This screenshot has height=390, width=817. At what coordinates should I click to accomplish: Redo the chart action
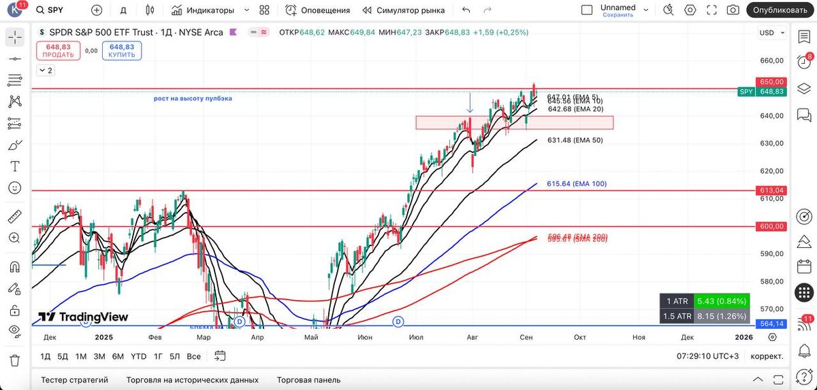[487, 10]
